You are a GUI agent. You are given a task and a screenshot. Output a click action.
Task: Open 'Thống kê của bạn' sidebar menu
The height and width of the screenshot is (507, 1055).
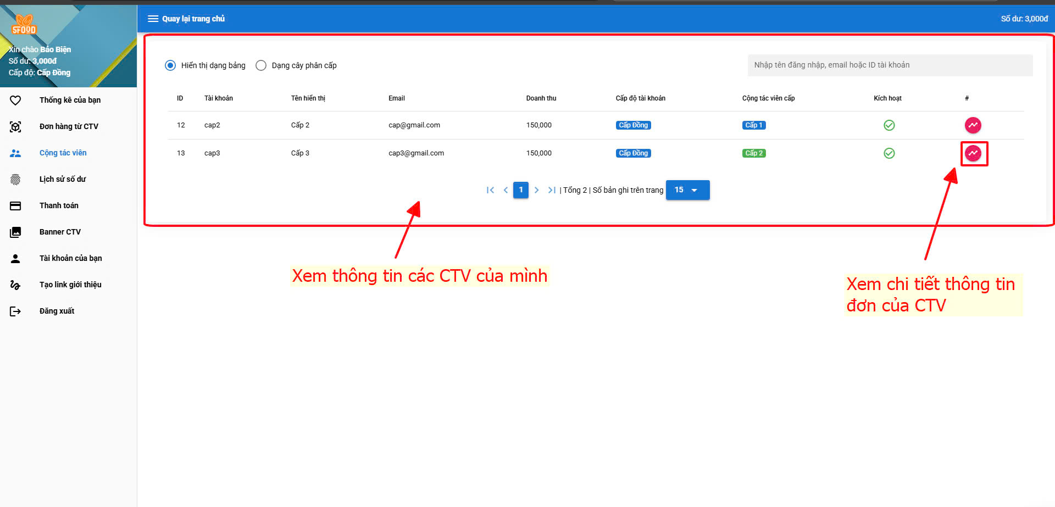[70, 100]
